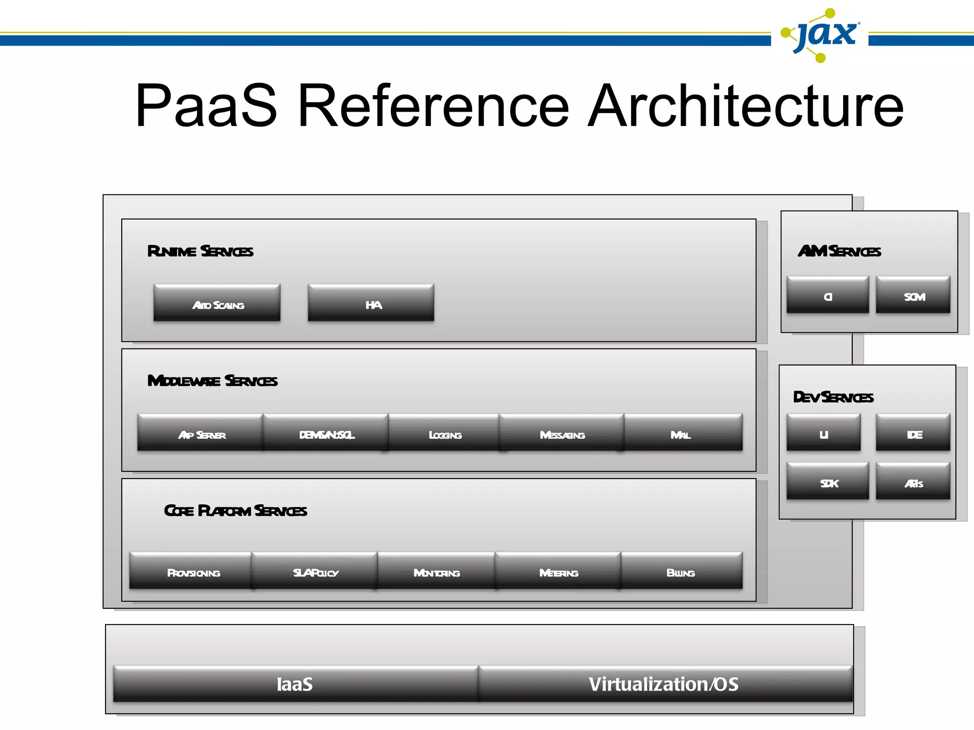Click the ALM Services heading
The image size is (974, 730).
(x=839, y=251)
